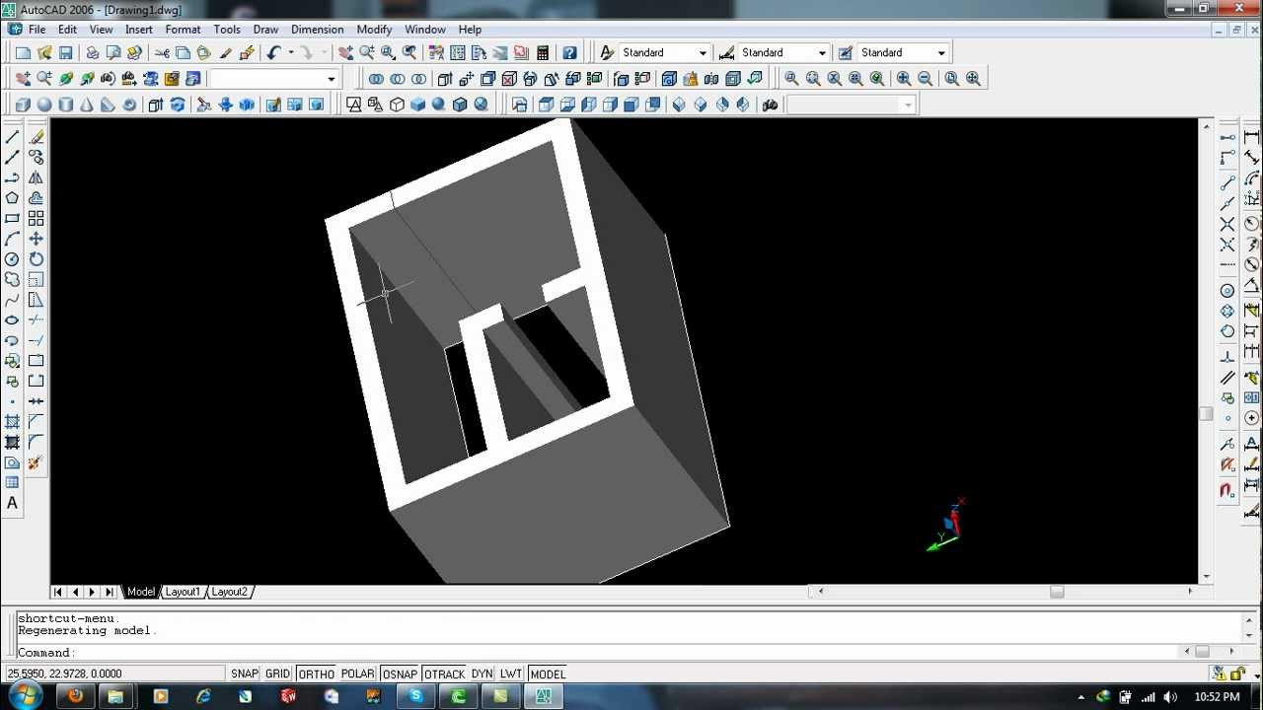Select the Explode modify tool
This screenshot has width=1263, height=710.
click(37, 462)
